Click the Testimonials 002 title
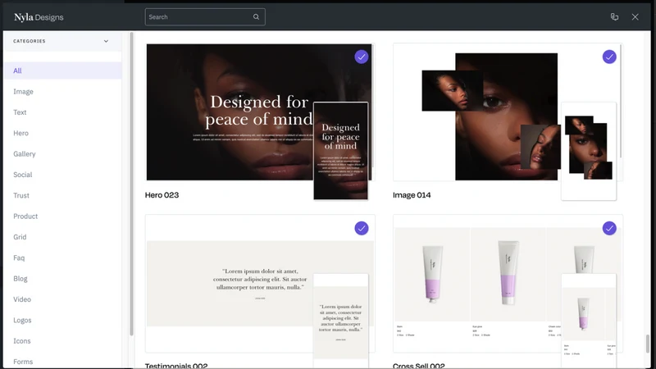This screenshot has width=656, height=369. tap(176, 366)
